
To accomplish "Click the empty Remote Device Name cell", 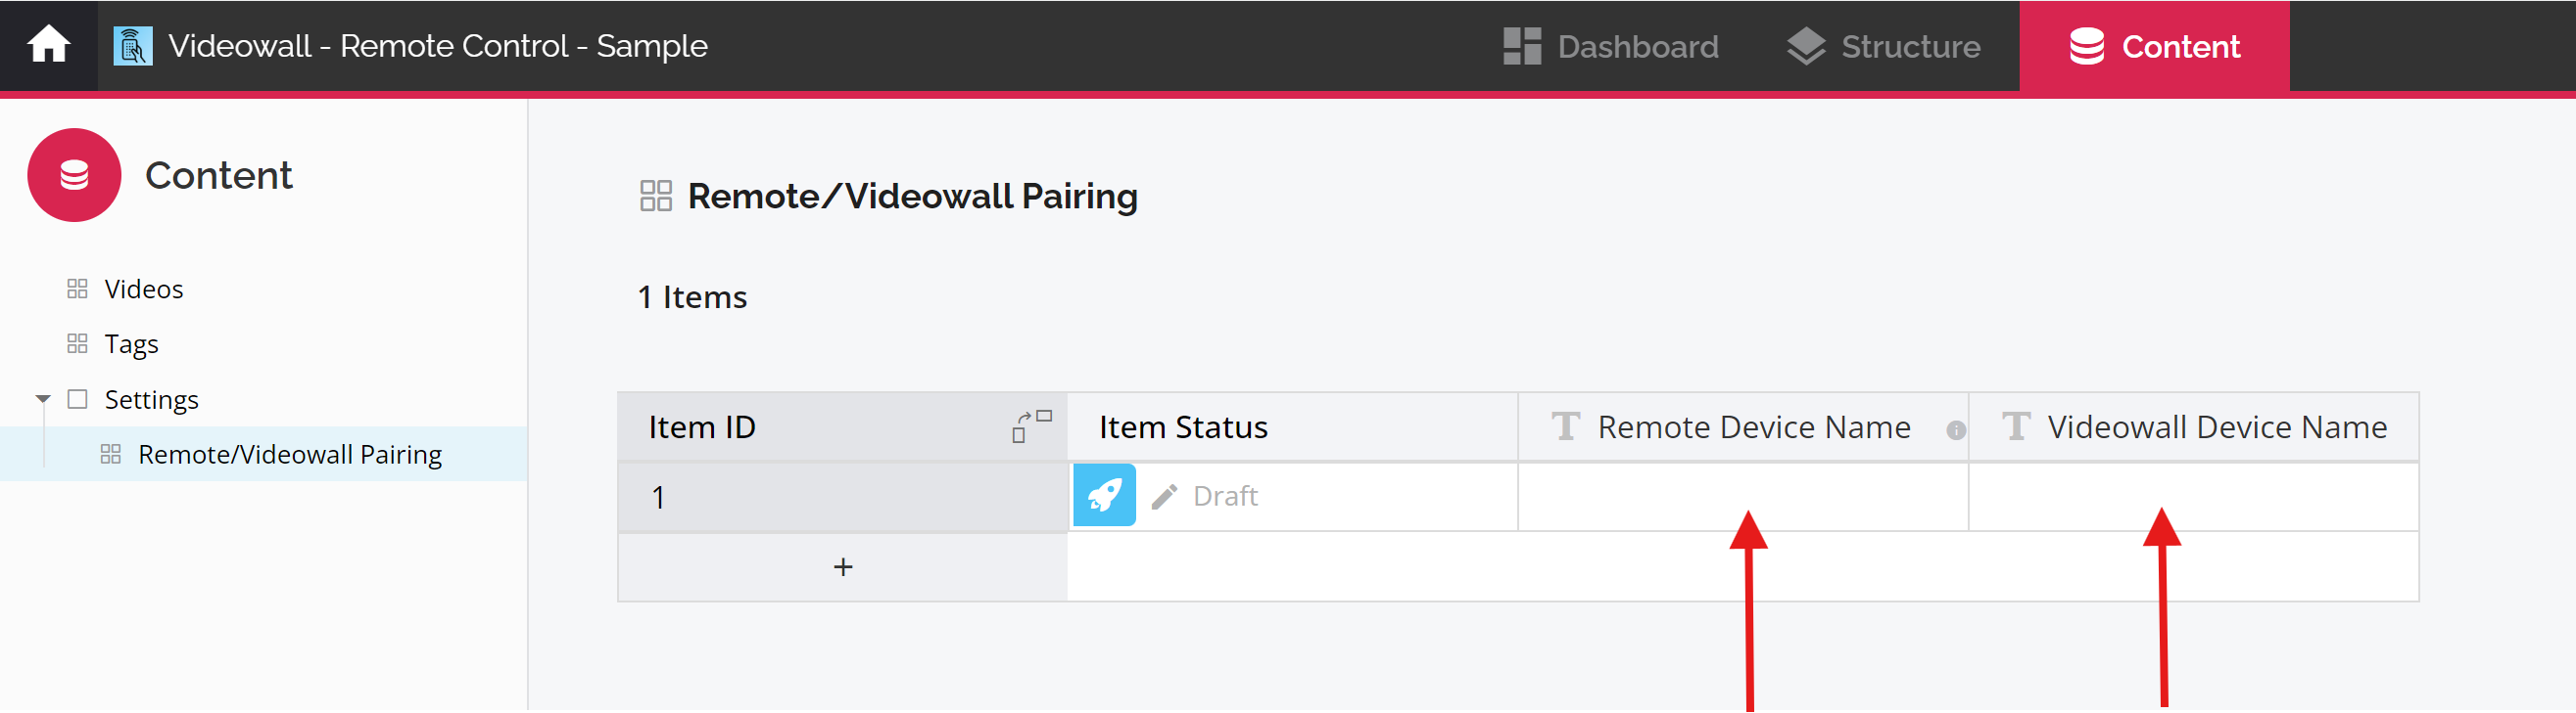I will point(1743,496).
